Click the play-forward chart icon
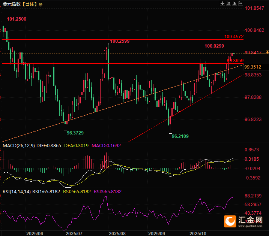Image resolution: width=269 pixels, height=236 pixels. [x=235, y=3]
